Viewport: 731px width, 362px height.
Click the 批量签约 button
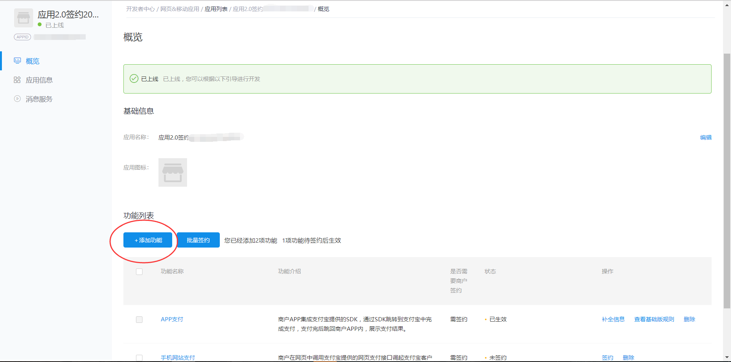[198, 240]
